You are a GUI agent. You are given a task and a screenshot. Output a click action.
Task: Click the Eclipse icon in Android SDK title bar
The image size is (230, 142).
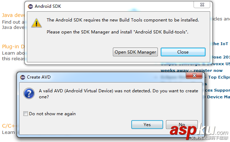(30, 6)
